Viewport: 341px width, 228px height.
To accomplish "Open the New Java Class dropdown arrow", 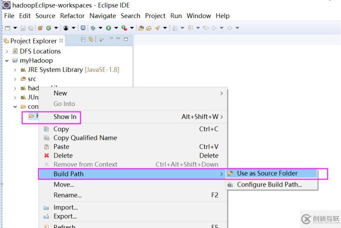I will click(x=56, y=28).
